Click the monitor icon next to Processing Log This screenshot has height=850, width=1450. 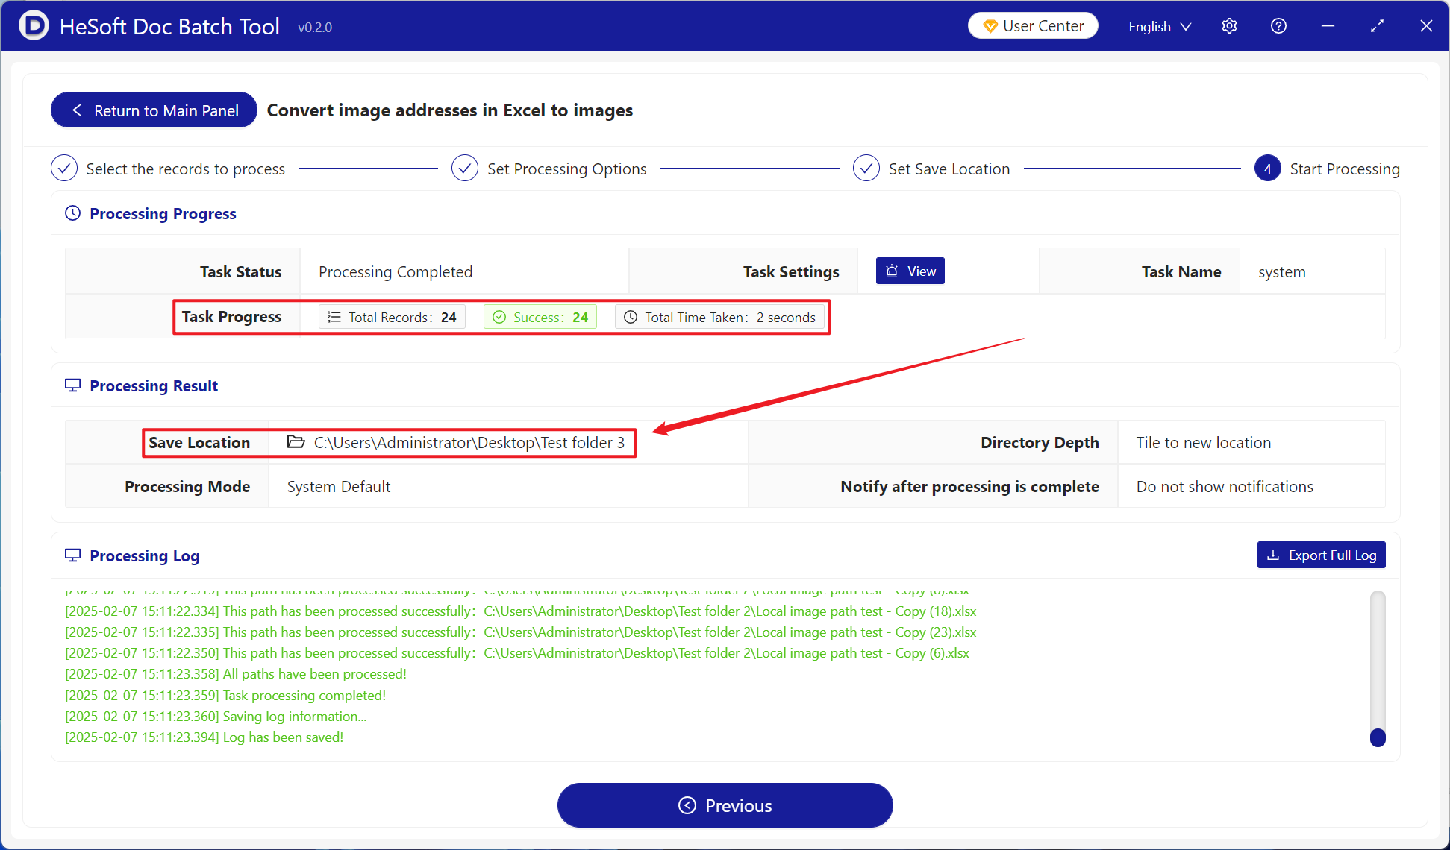pyautogui.click(x=72, y=555)
